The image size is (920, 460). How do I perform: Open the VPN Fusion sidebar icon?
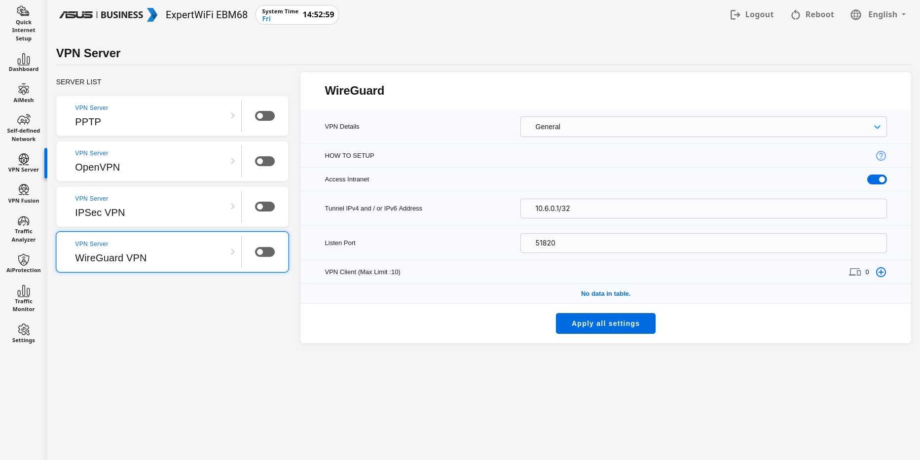[23, 190]
